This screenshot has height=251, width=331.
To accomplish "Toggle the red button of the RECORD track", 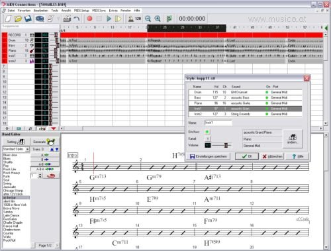I will [x=5, y=35].
